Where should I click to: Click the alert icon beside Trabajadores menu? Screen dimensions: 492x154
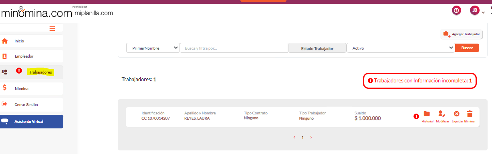[x=19, y=71]
